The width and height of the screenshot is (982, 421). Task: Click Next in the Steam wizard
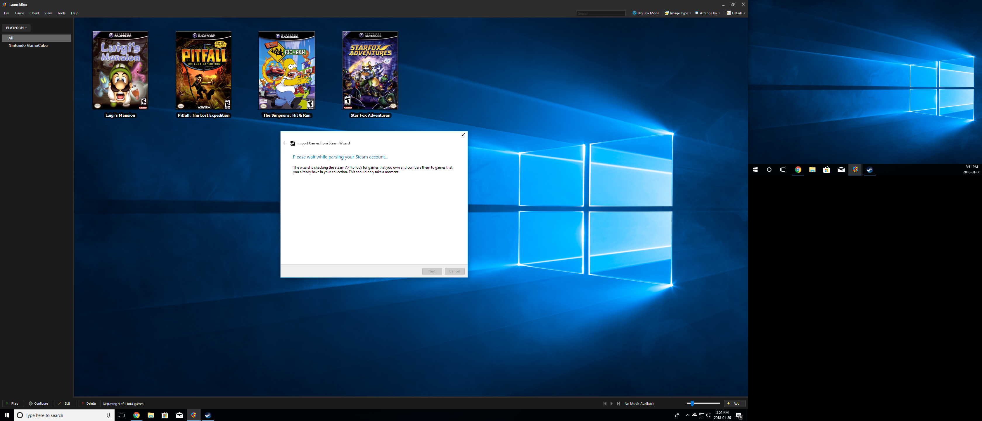point(432,271)
